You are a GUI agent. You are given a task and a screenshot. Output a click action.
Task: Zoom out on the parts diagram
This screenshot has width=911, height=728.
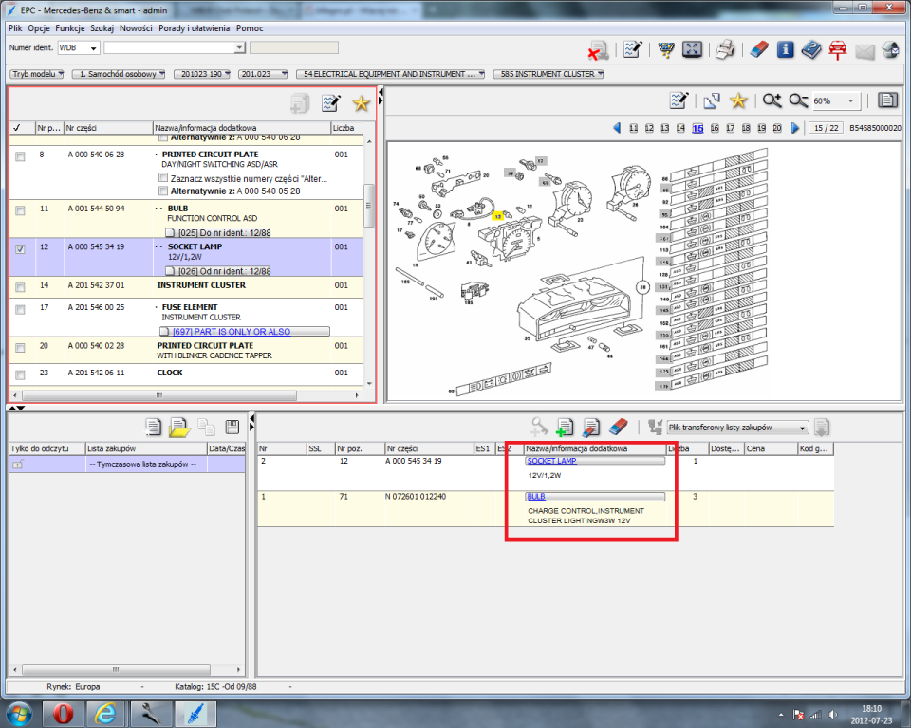coord(798,100)
